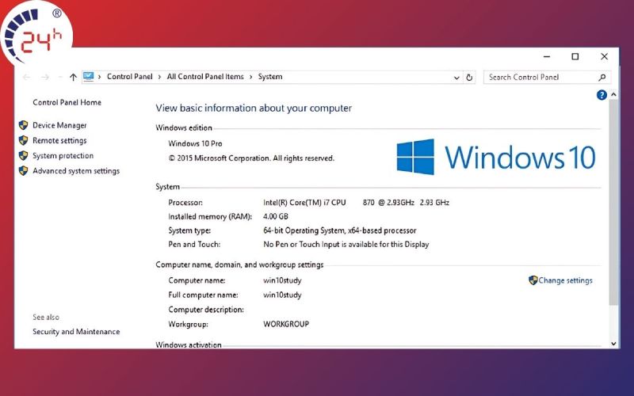
Task: Select Control Panel breadcrumb
Action: 130,77
